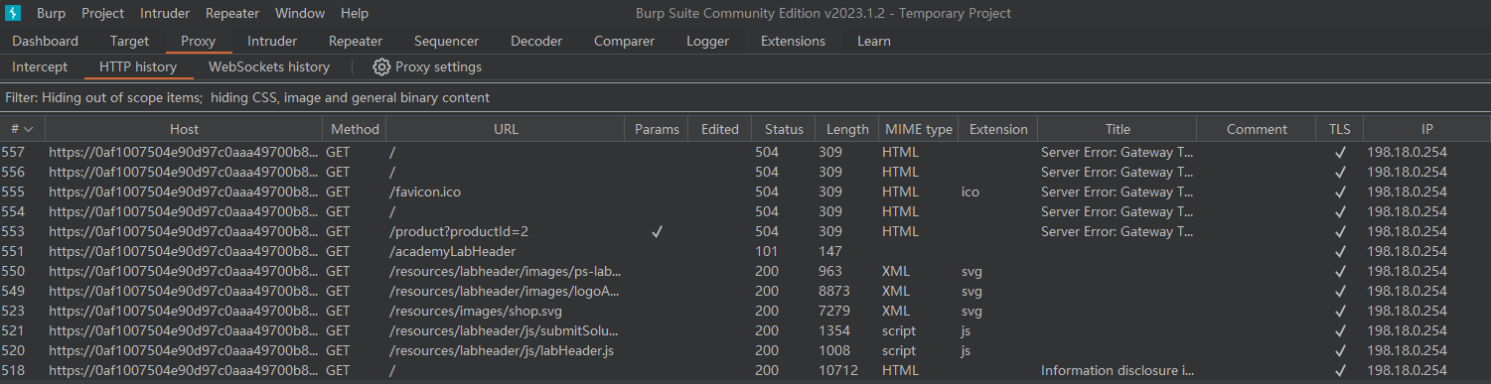Image resolution: width=1491 pixels, height=384 pixels.
Task: Select request row number 554
Action: 745,211
